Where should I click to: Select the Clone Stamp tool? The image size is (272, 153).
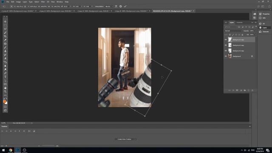point(5,51)
